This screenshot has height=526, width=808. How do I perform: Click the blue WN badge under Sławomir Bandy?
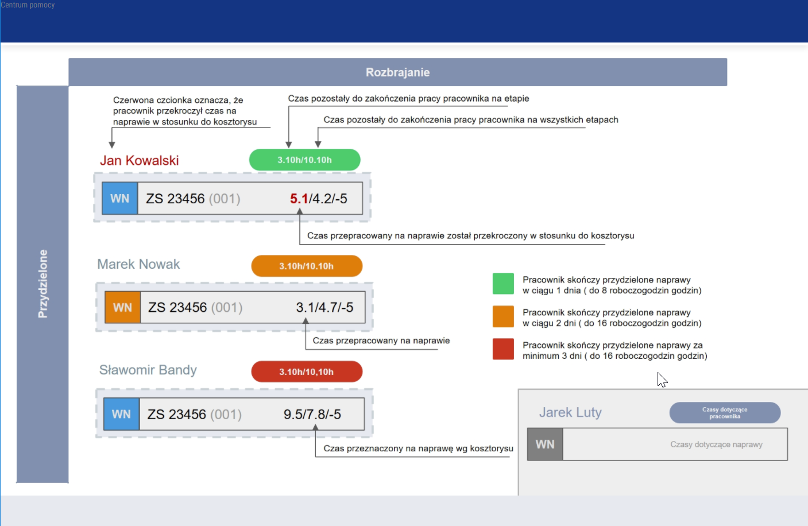[x=121, y=415]
